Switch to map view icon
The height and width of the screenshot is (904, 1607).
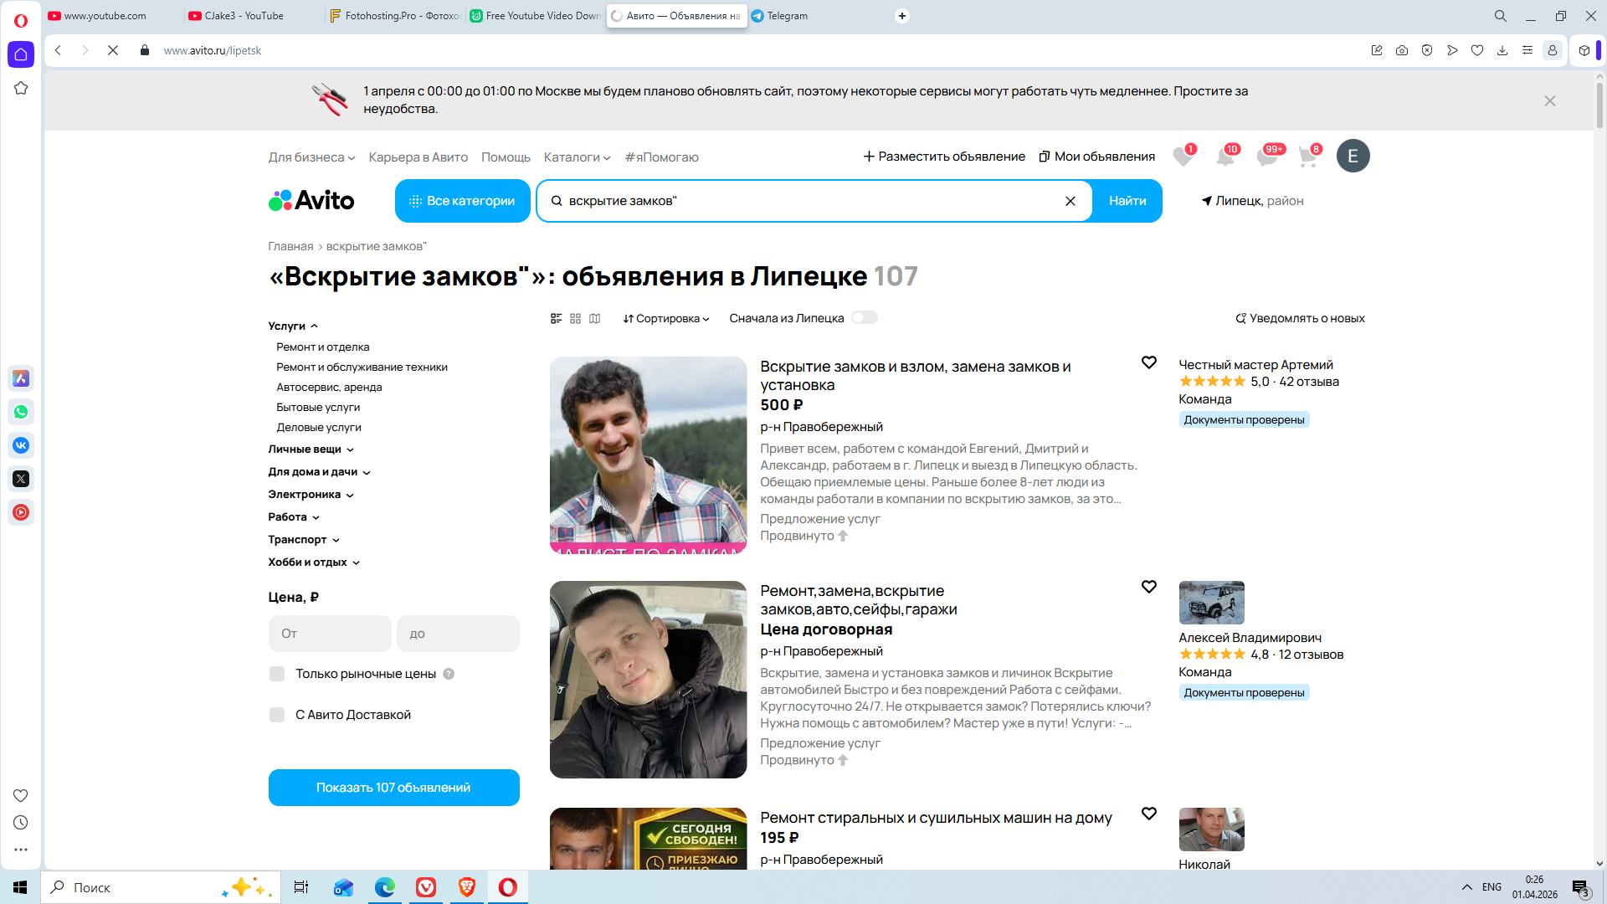click(x=595, y=319)
